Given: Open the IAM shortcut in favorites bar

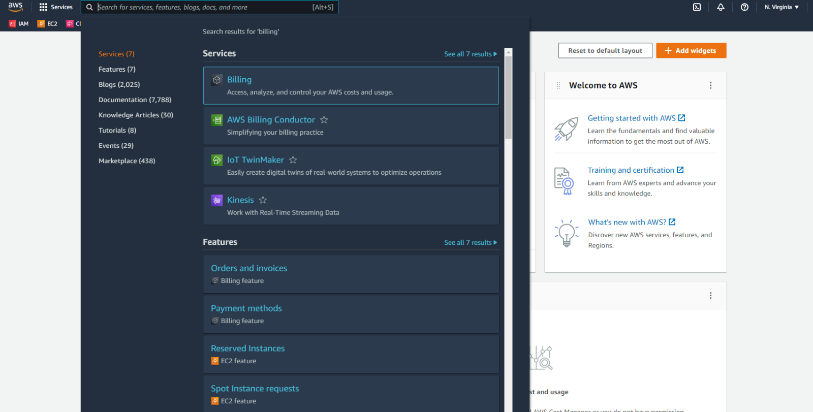Looking at the screenshot, I should click(x=19, y=24).
